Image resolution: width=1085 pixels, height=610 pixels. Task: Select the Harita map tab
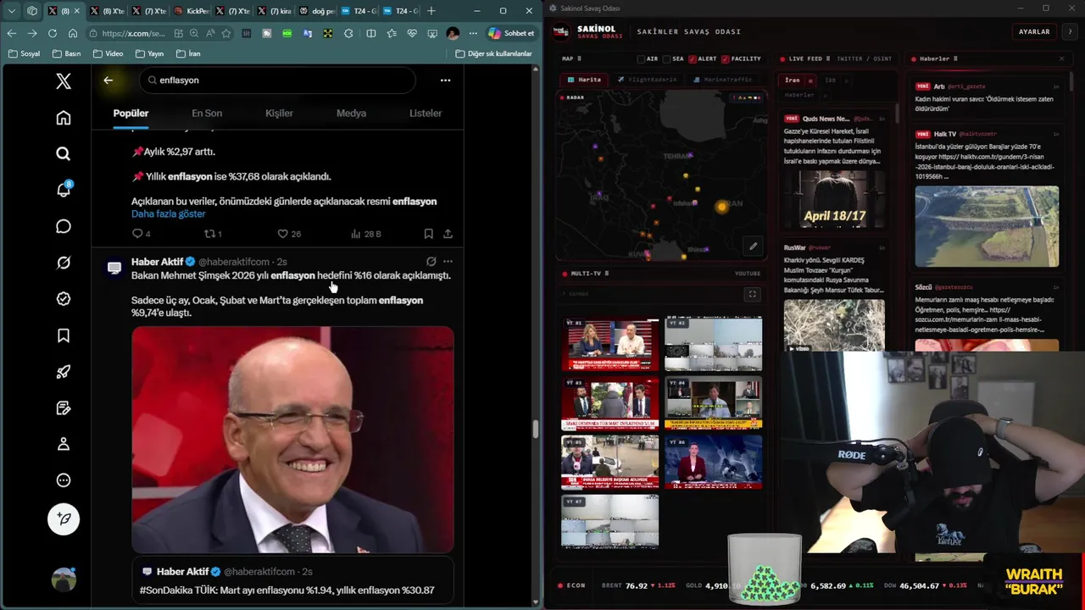tap(584, 80)
